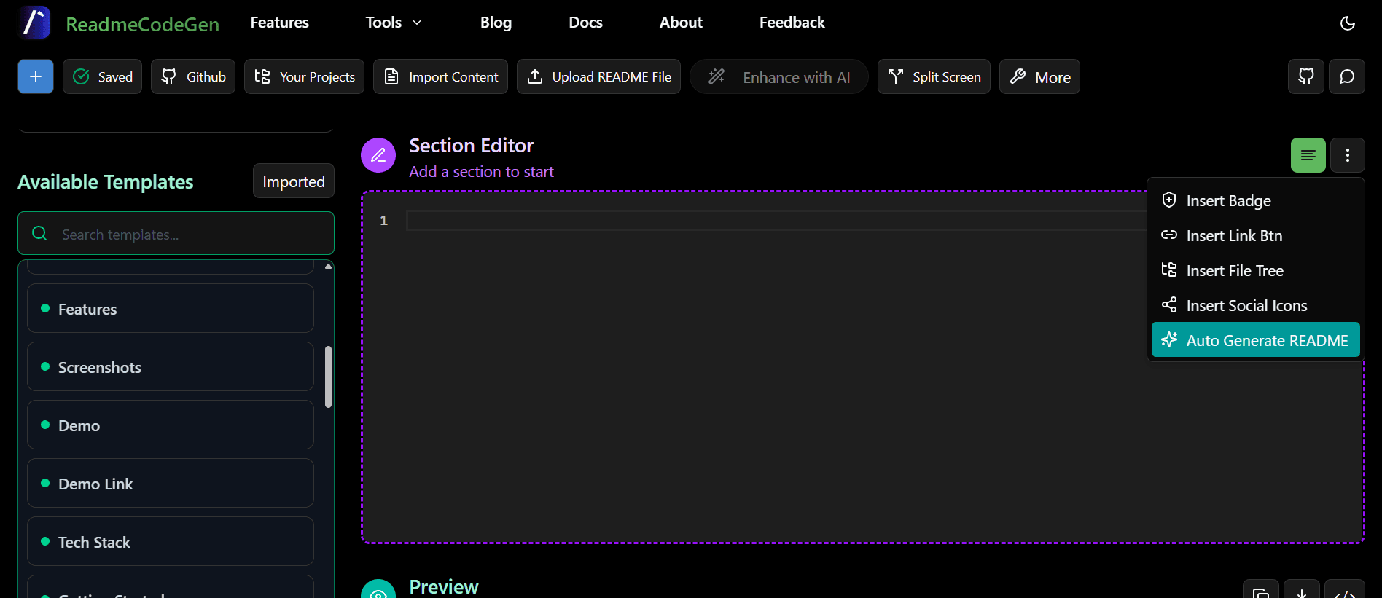Click the Auto Generate sparkle icon
The height and width of the screenshot is (598, 1382).
(1169, 339)
